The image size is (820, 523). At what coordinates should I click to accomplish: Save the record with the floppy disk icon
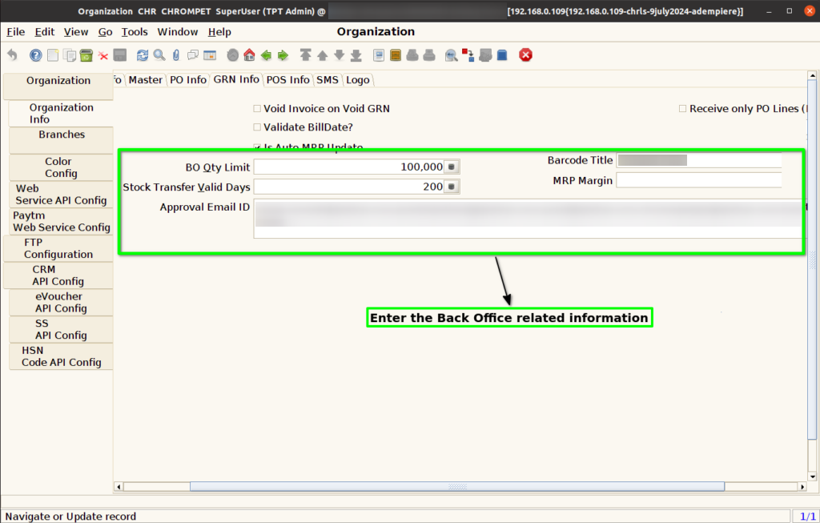(x=120, y=55)
